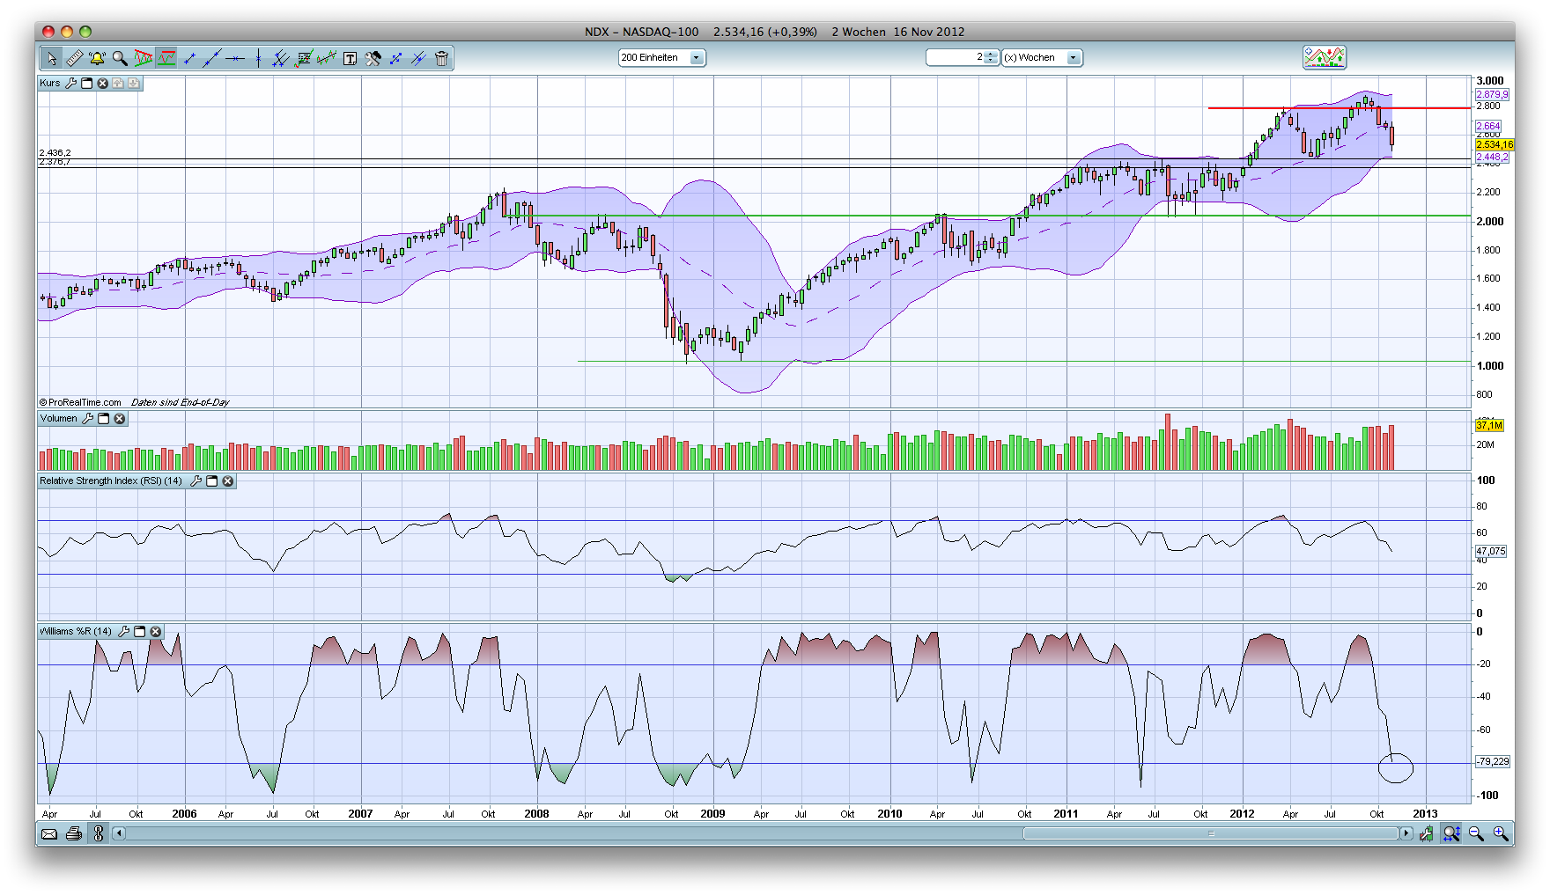Move the Kurs panel up
The image size is (1550, 895).
point(118,84)
